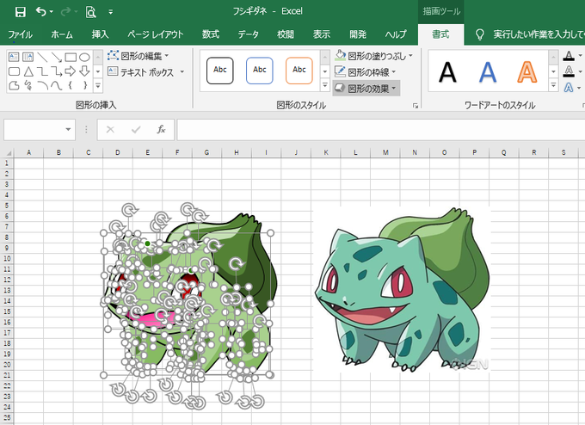Select the down block arrow shape
Screen dimensions: 585x425
84,71
